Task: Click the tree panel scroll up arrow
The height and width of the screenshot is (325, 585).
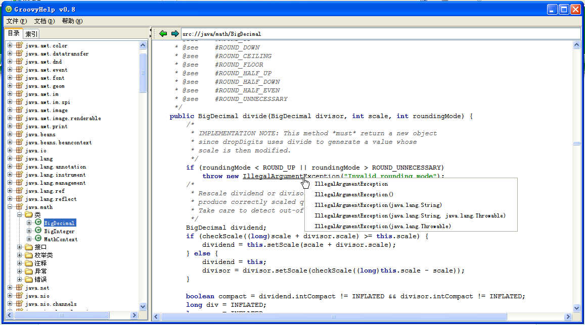Action: tap(143, 45)
